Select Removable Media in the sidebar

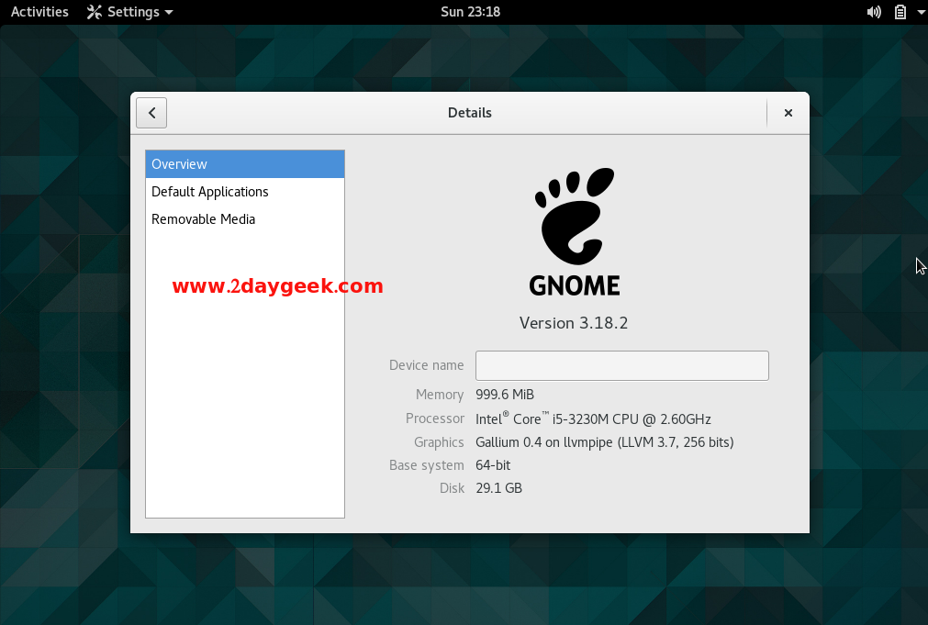245,219
